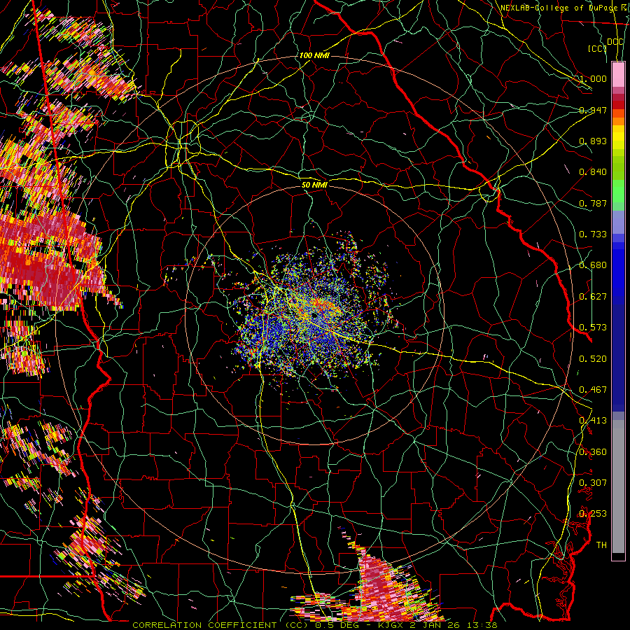Click the black radar site dot at center
This screenshot has height=630, width=630.
[x=313, y=316]
